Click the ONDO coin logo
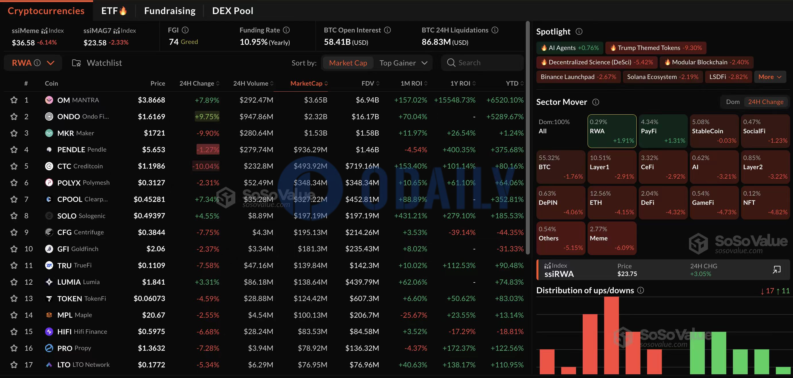Viewport: 793px width, 378px height. click(49, 117)
